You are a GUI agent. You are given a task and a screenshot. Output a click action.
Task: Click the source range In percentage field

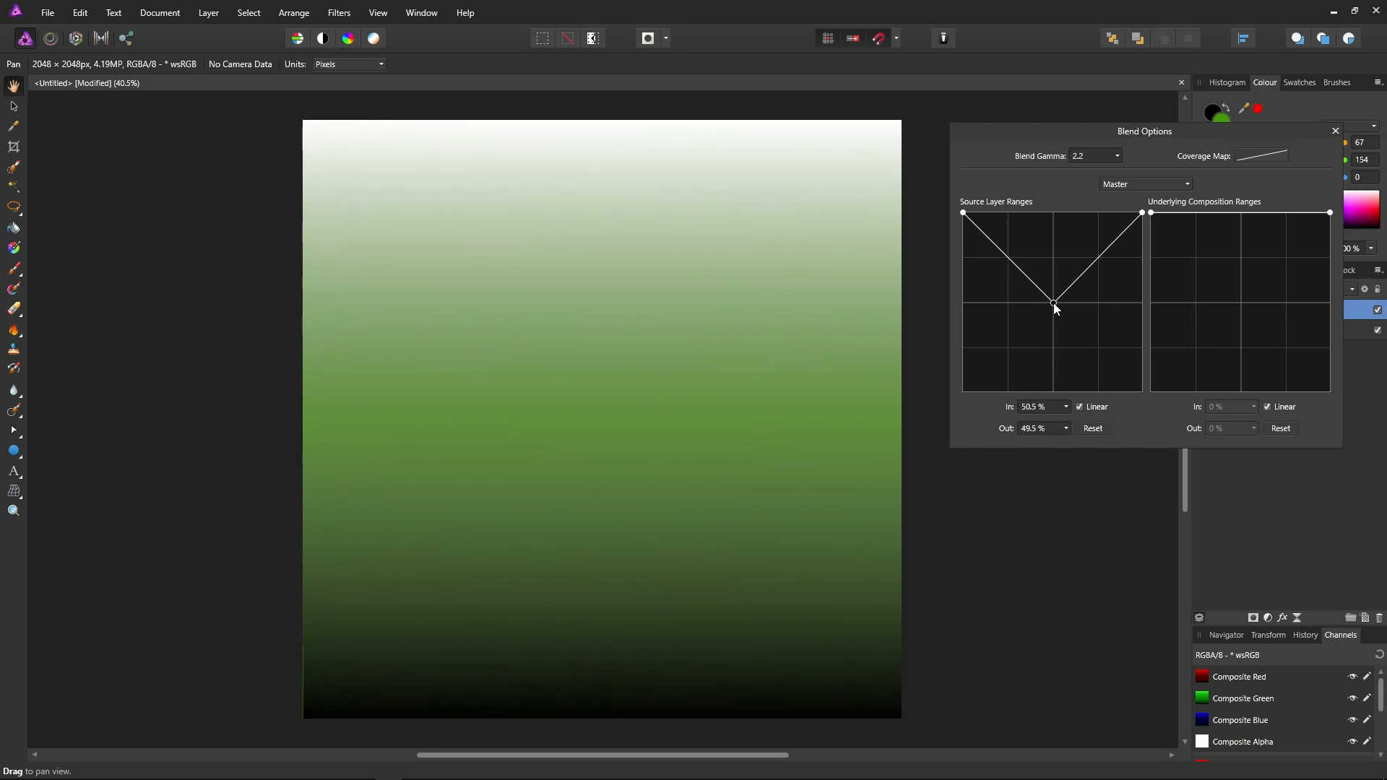1038,407
